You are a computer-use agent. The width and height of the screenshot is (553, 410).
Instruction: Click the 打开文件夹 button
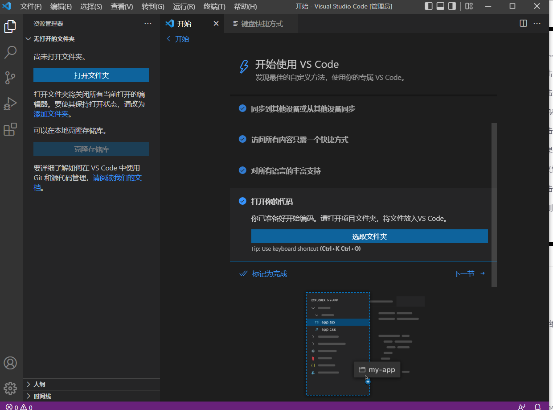tap(91, 75)
